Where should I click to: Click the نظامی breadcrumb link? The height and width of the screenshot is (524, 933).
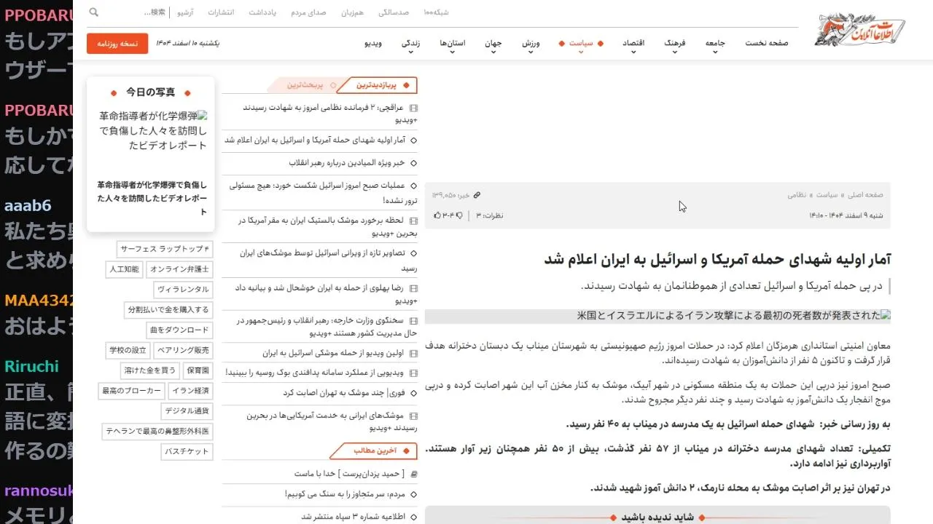798,195
